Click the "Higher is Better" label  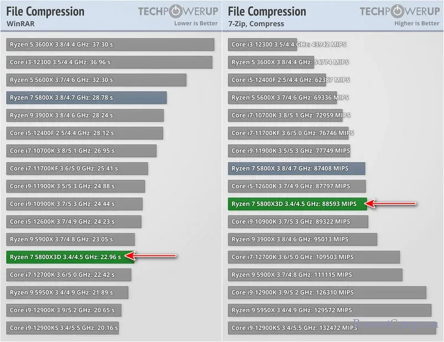click(416, 24)
